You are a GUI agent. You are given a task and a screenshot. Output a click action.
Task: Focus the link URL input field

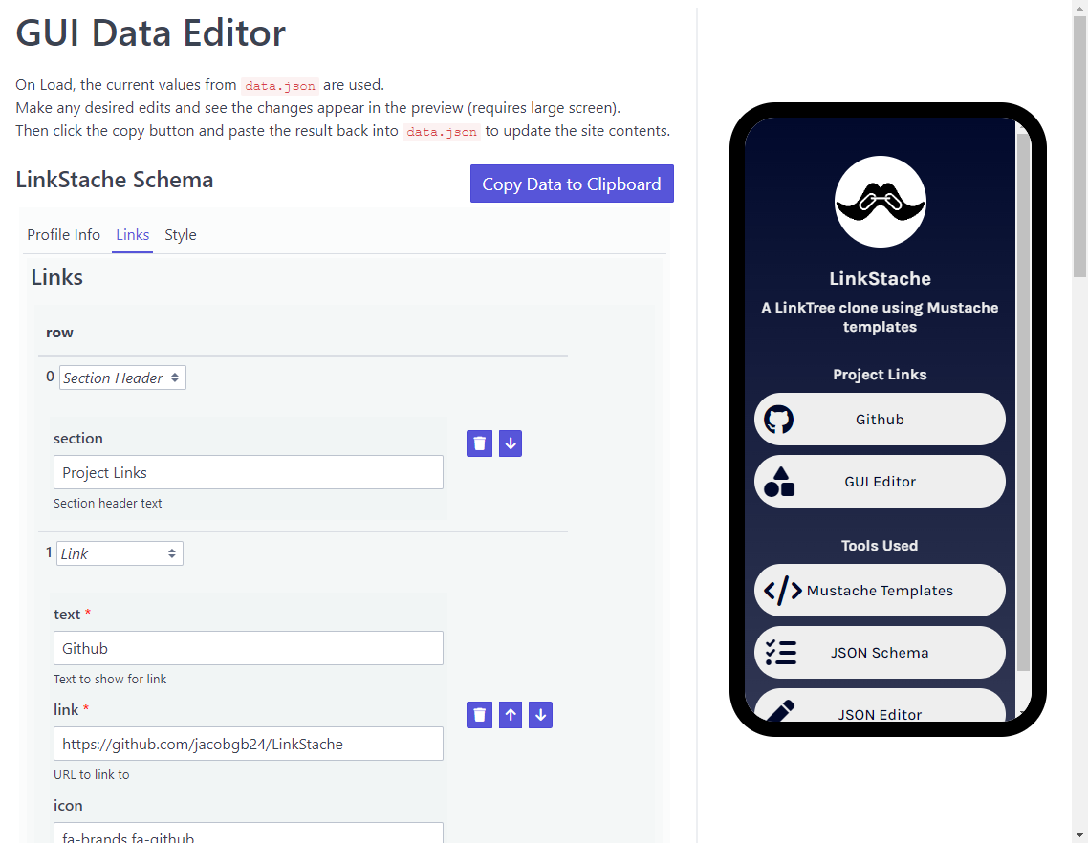[249, 744]
